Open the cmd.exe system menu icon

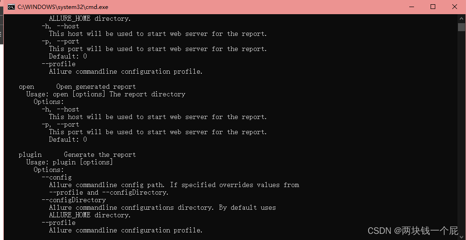[x=11, y=7]
